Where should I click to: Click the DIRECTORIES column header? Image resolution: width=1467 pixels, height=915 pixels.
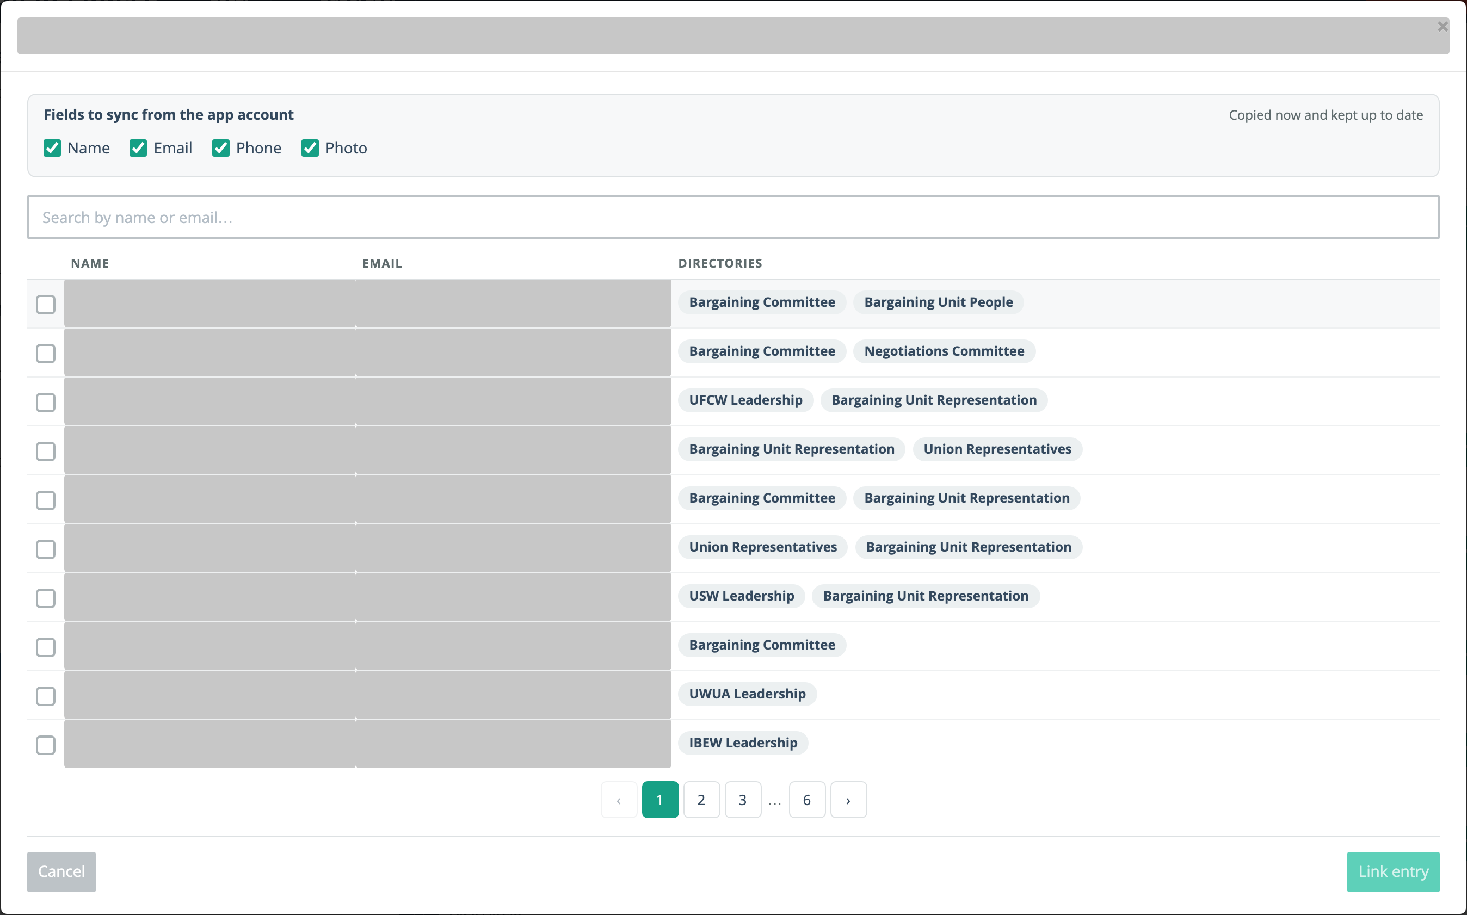click(x=720, y=263)
